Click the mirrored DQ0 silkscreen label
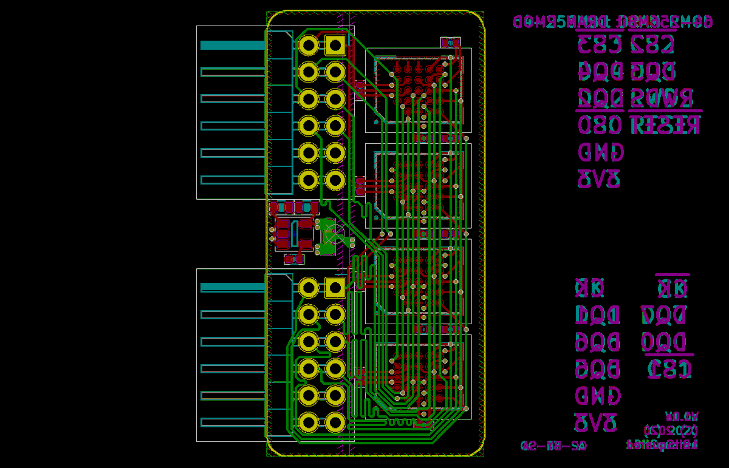 click(x=665, y=342)
